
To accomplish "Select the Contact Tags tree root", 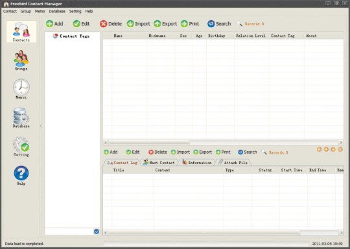I will tap(75, 36).
